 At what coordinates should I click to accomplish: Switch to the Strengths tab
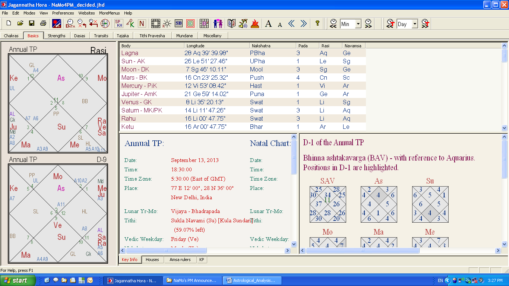coord(57,36)
